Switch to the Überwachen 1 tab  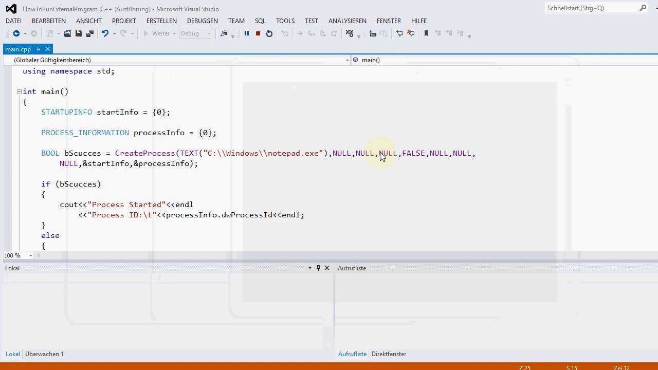pyautogui.click(x=44, y=354)
